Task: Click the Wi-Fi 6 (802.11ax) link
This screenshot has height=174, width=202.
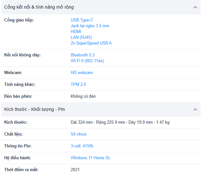Action: click(x=87, y=61)
